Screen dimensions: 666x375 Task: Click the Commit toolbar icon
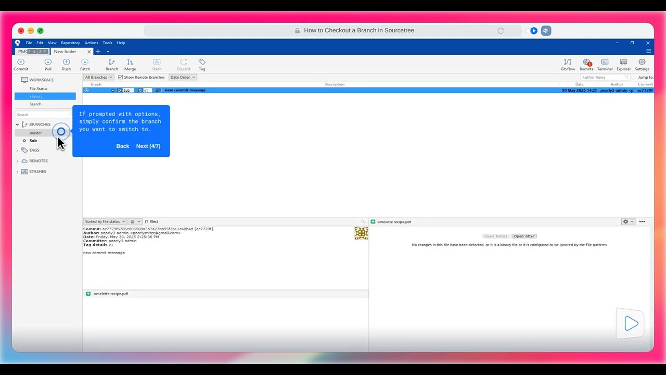coord(21,65)
